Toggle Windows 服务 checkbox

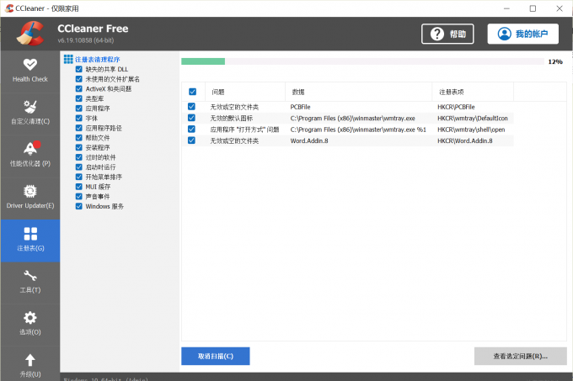pyautogui.click(x=79, y=206)
